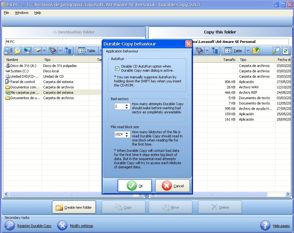The width and height of the screenshot is (294, 233).
Task: Disable the CD AutoRun checkbox
Action: pos(117,68)
